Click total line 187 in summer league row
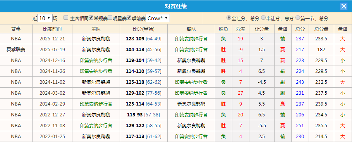The width and height of the screenshot is (352, 142). [321, 50]
